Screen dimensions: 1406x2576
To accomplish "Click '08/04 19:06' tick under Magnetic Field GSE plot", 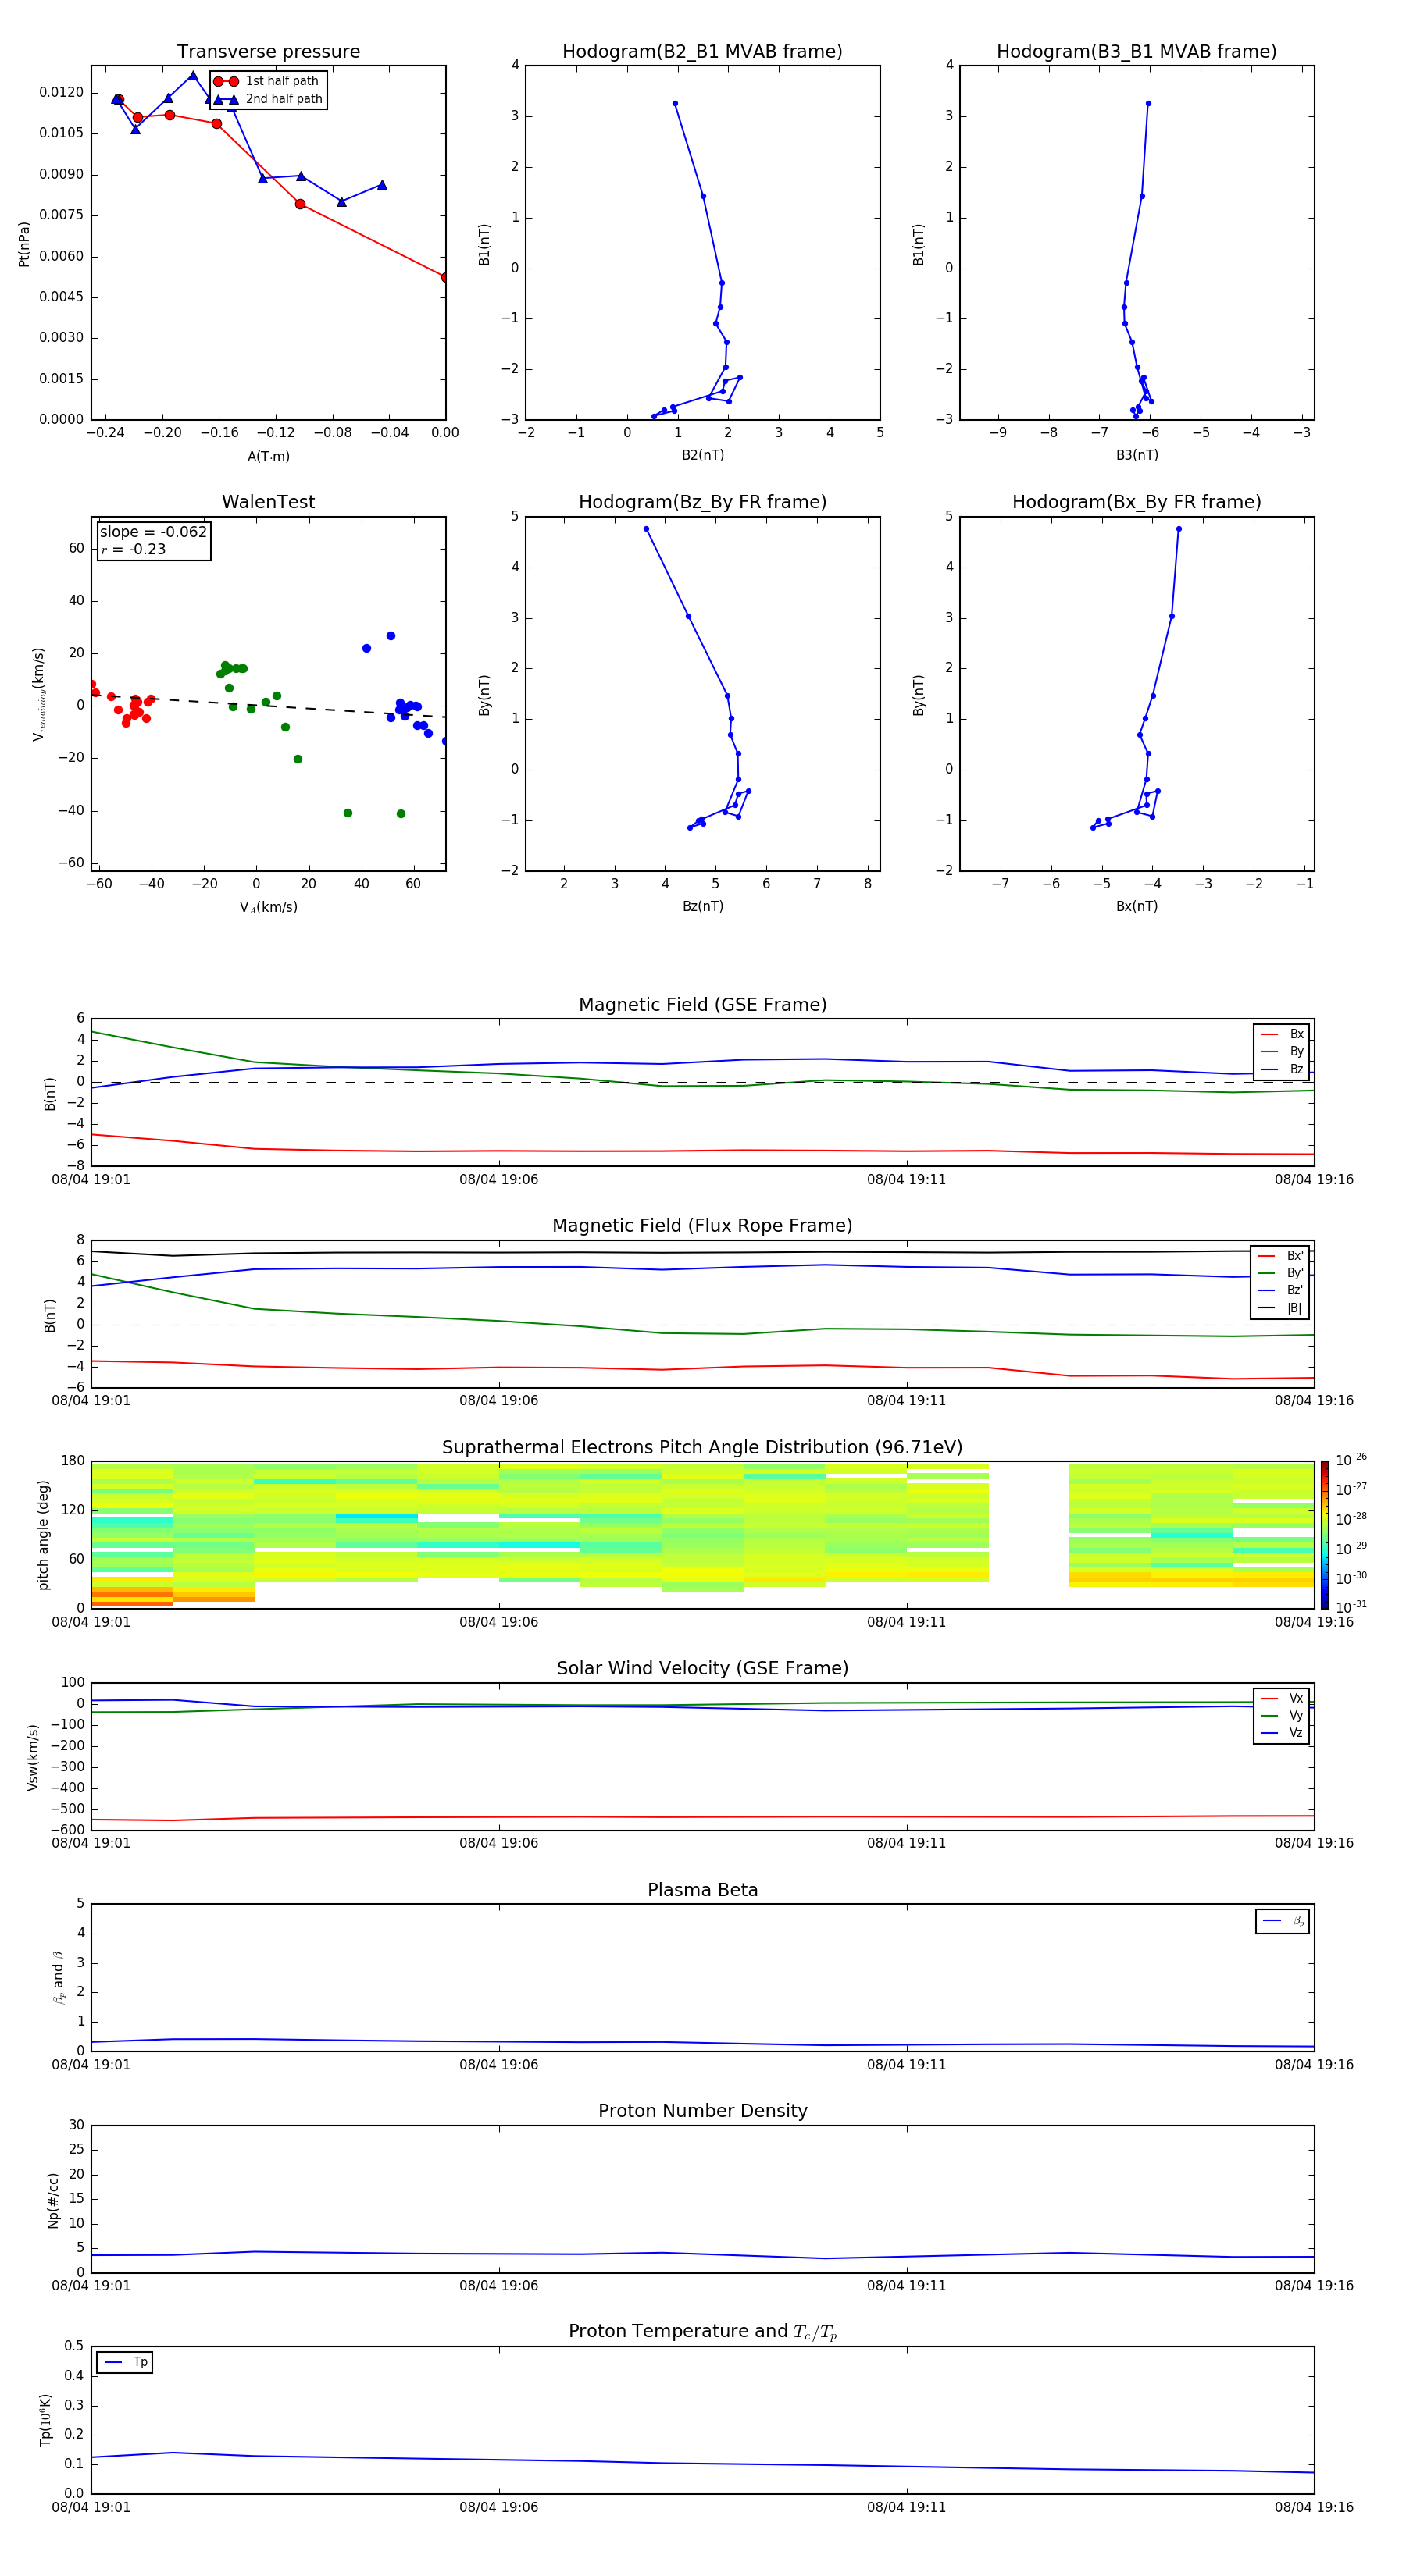I will pyautogui.click(x=498, y=1180).
